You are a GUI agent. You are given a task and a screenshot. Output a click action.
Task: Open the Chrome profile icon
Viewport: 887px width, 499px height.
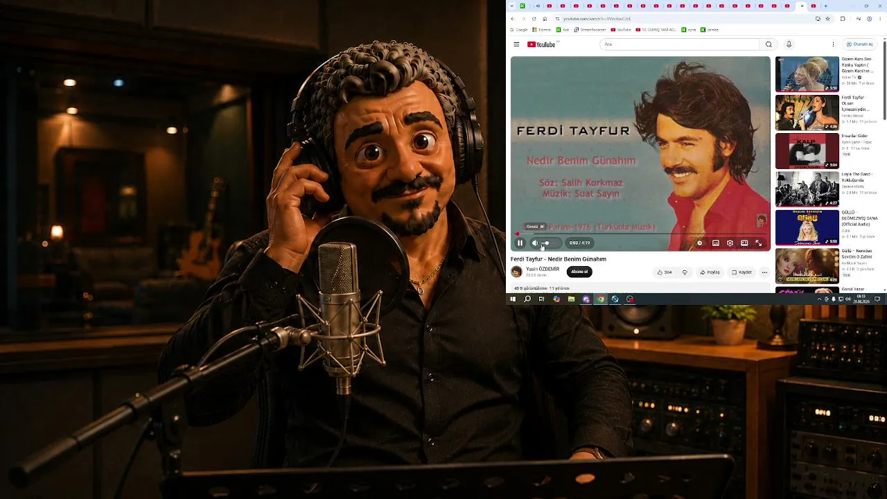868,19
